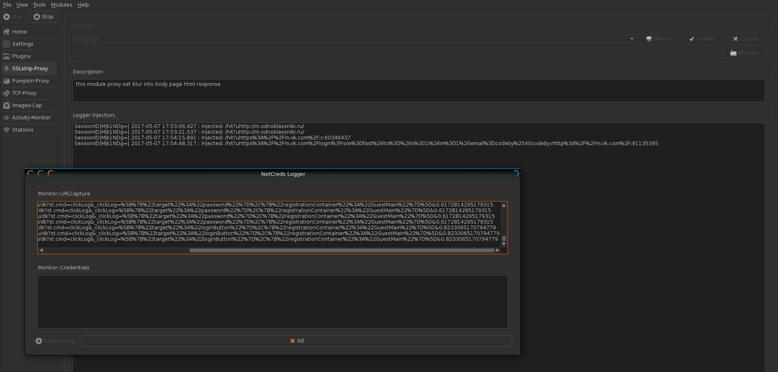Image resolution: width=778 pixels, height=372 pixels.
Task: Click the Kill button in NetCreds Logger
Action: pyautogui.click(x=297, y=341)
